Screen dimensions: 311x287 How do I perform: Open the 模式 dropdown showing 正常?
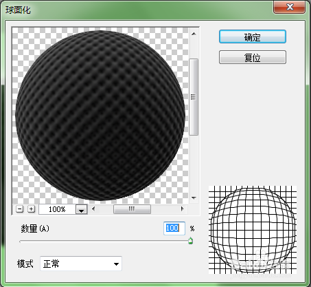81,264
